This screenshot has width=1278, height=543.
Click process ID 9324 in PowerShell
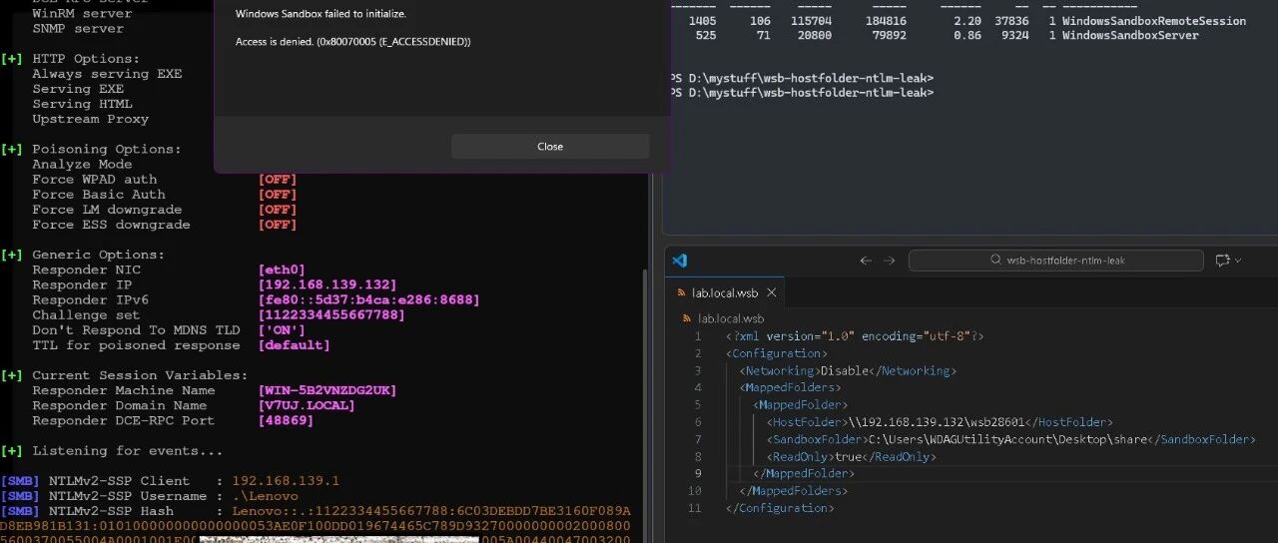coord(1013,36)
